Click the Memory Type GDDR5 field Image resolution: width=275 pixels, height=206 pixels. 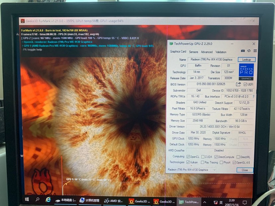201,114
